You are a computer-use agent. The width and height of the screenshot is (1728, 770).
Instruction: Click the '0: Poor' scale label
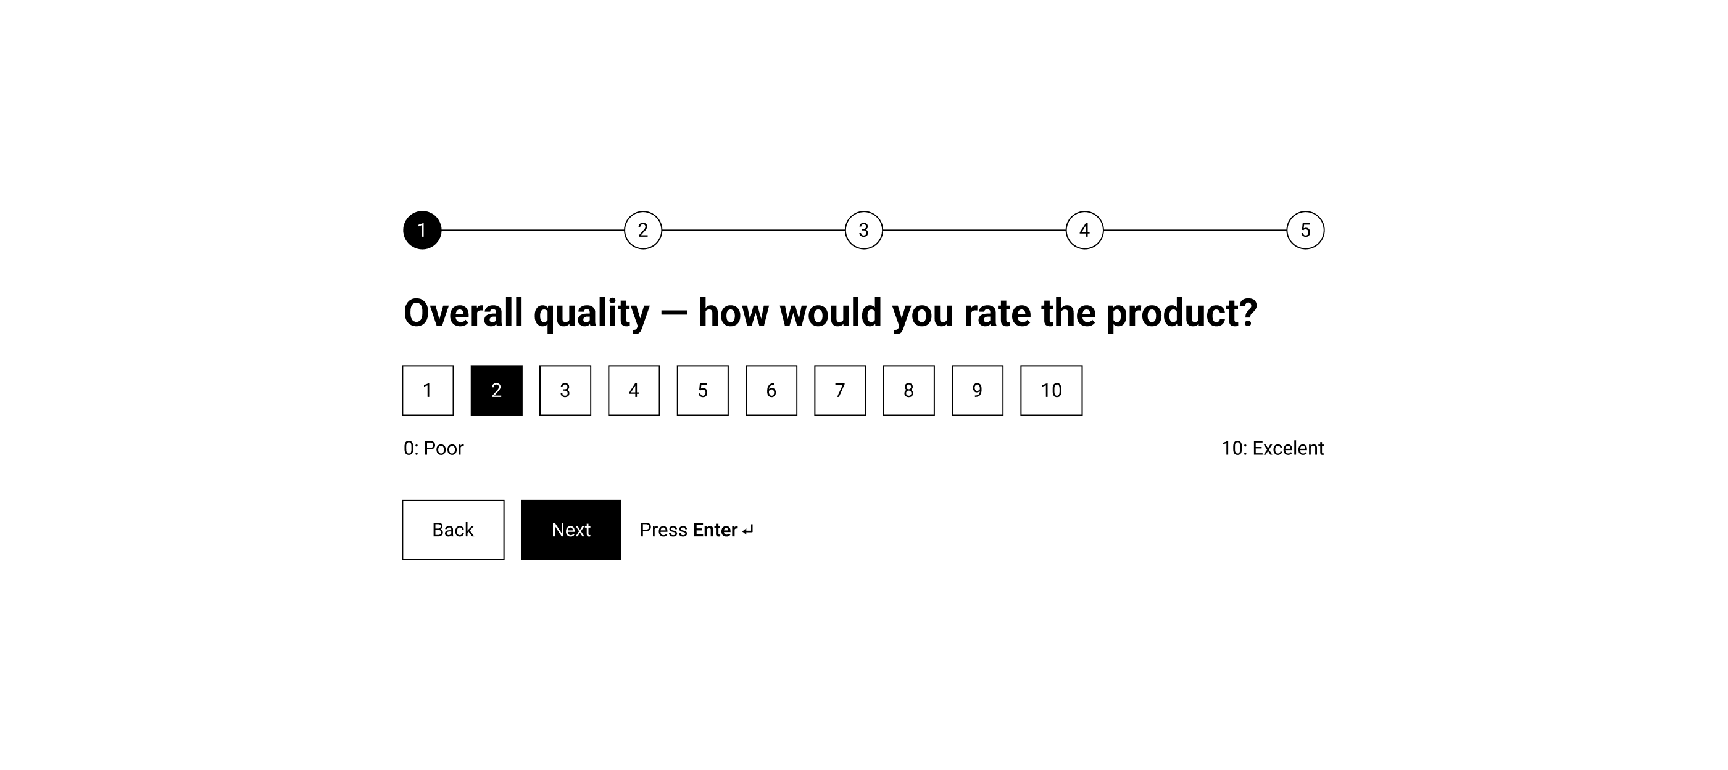pos(433,448)
